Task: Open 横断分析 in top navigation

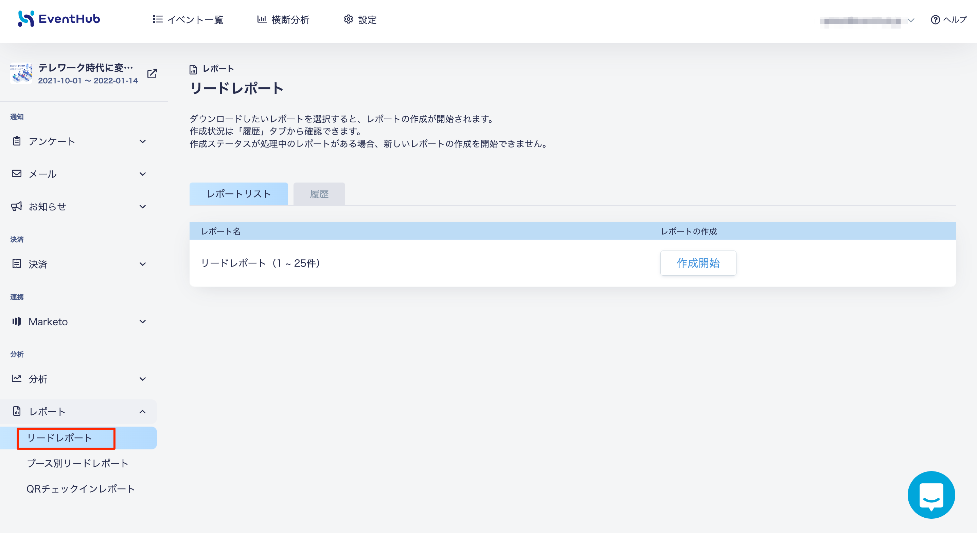Action: [x=283, y=19]
